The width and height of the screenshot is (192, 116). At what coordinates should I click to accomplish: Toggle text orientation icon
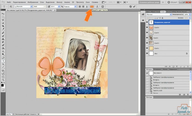tap(11, 6)
